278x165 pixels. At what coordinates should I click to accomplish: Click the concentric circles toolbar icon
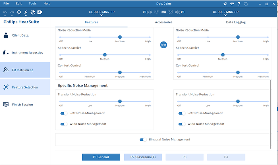click(33, 12)
